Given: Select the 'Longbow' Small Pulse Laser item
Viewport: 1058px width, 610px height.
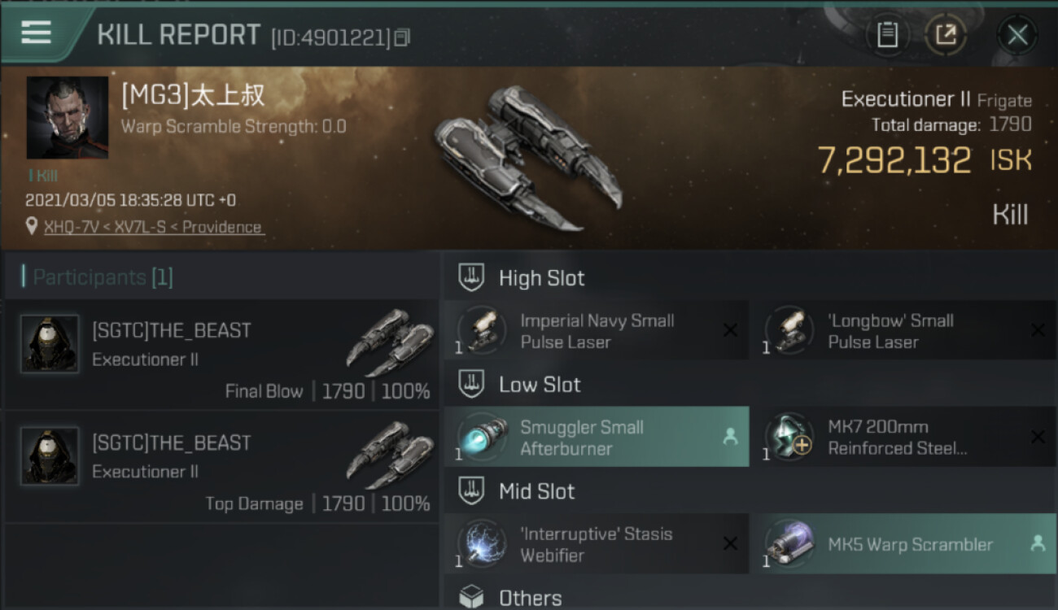Looking at the screenshot, I should [903, 331].
